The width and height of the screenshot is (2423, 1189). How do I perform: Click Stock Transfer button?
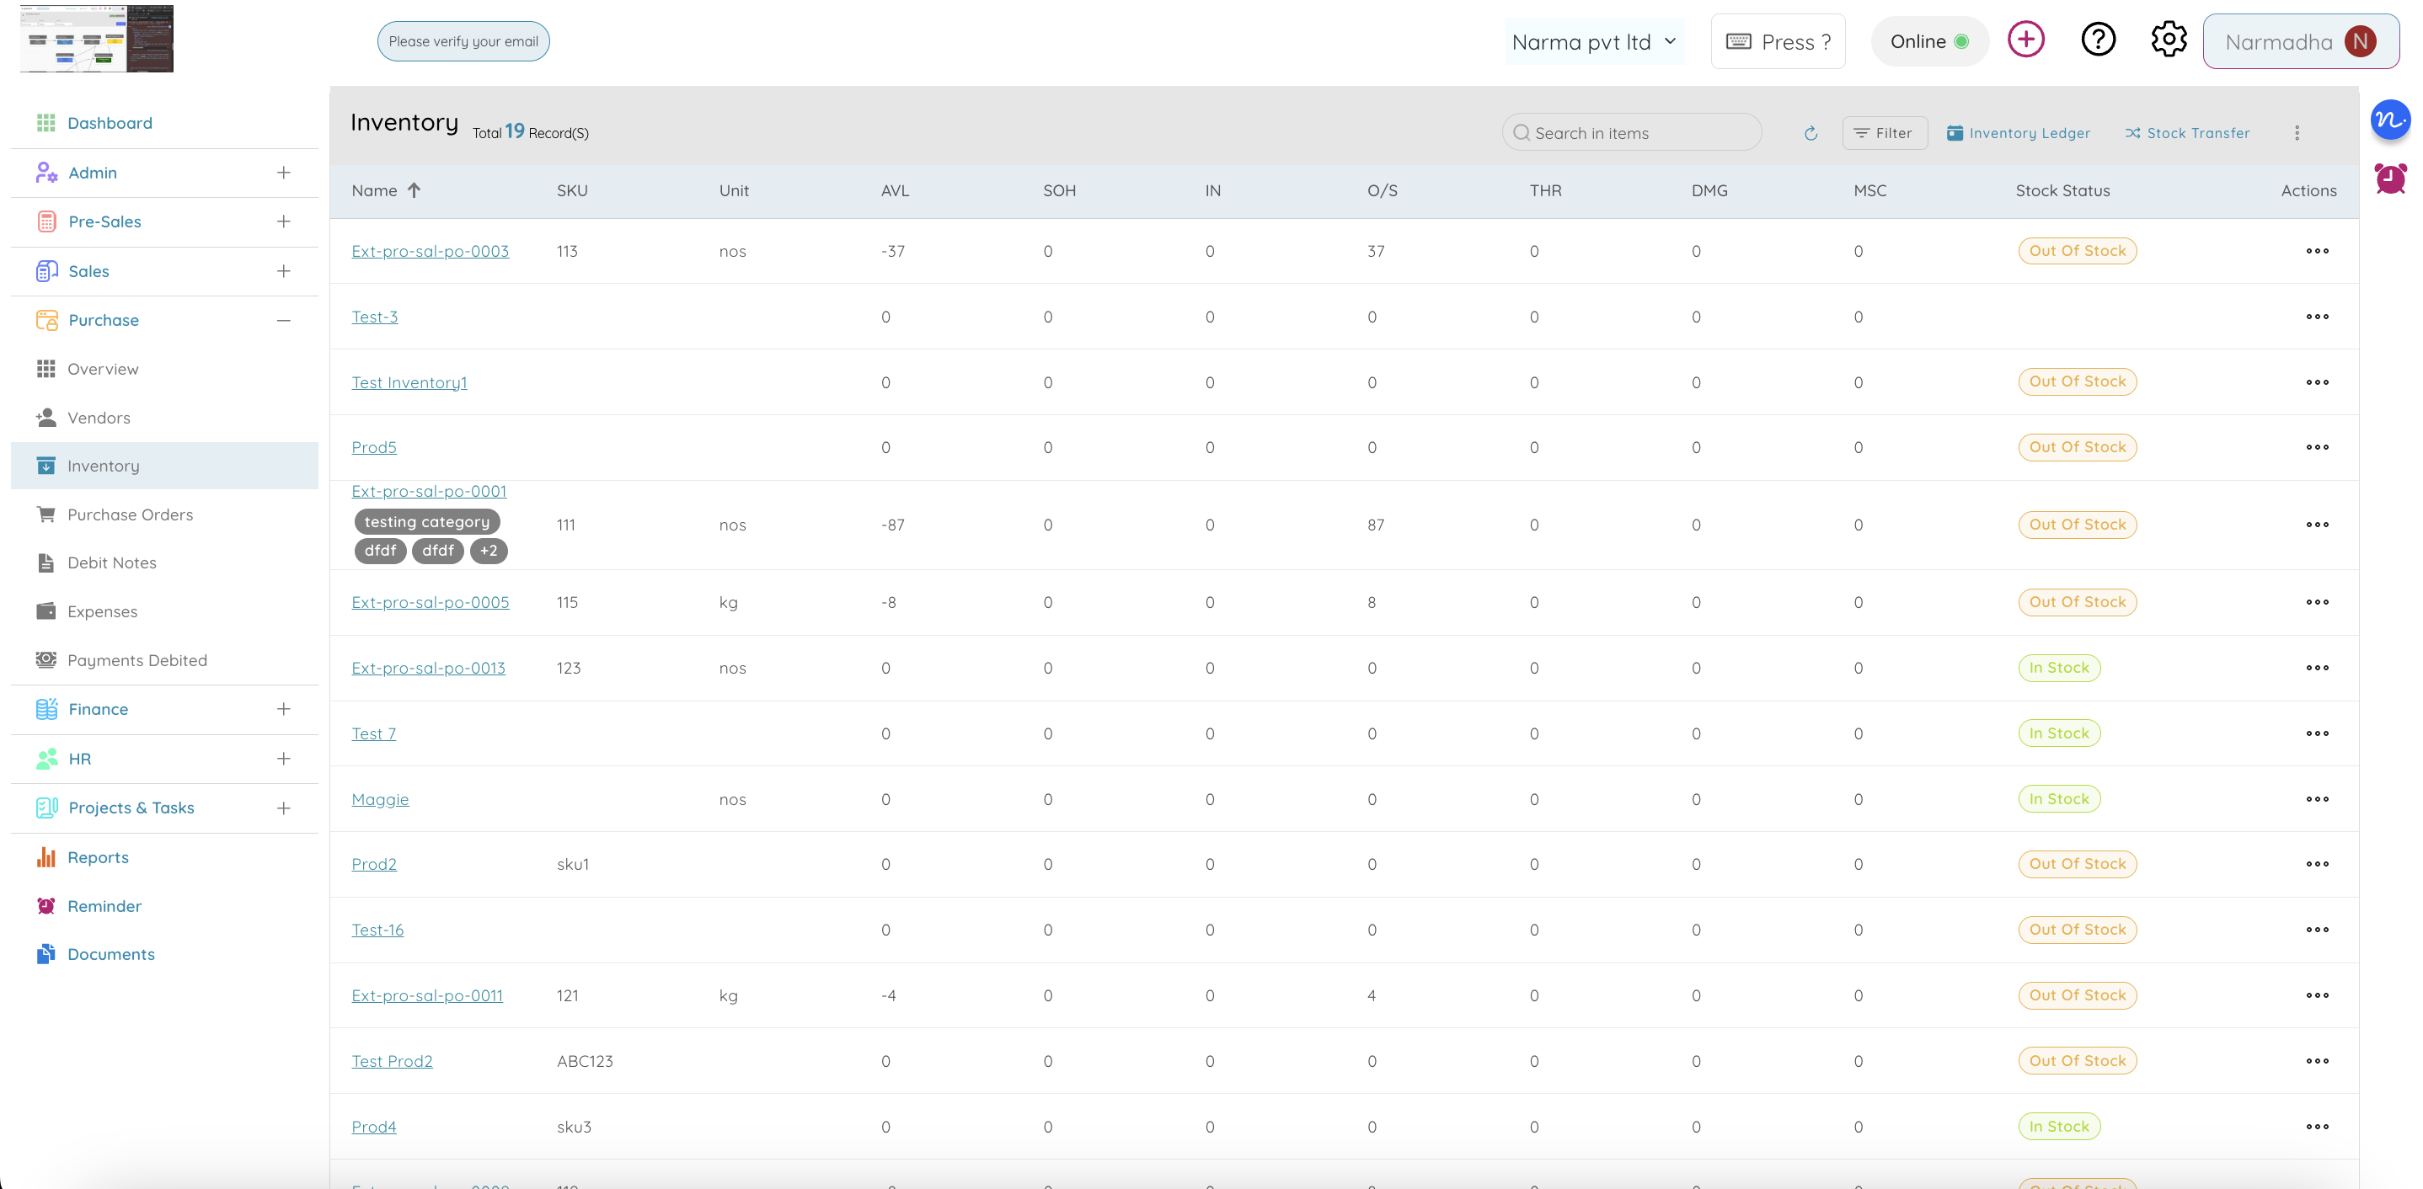tap(2187, 134)
